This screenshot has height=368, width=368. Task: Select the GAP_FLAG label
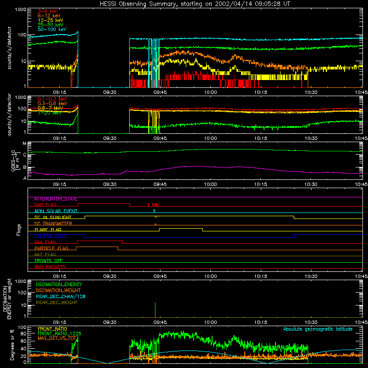click(45, 205)
